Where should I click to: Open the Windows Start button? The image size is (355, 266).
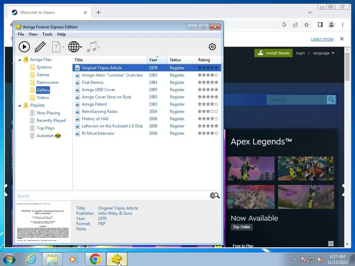[9, 259]
